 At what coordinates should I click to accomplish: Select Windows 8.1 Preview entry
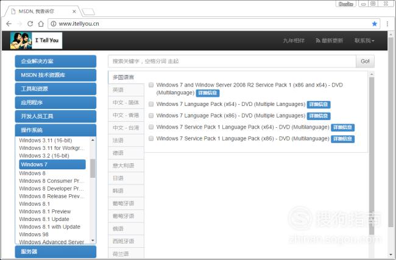pos(45,211)
